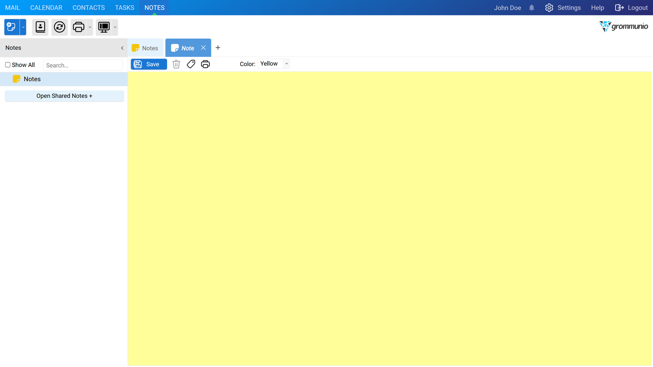The image size is (653, 367).
Task: Refresh with the circular arrows icon
Action: pos(60,27)
